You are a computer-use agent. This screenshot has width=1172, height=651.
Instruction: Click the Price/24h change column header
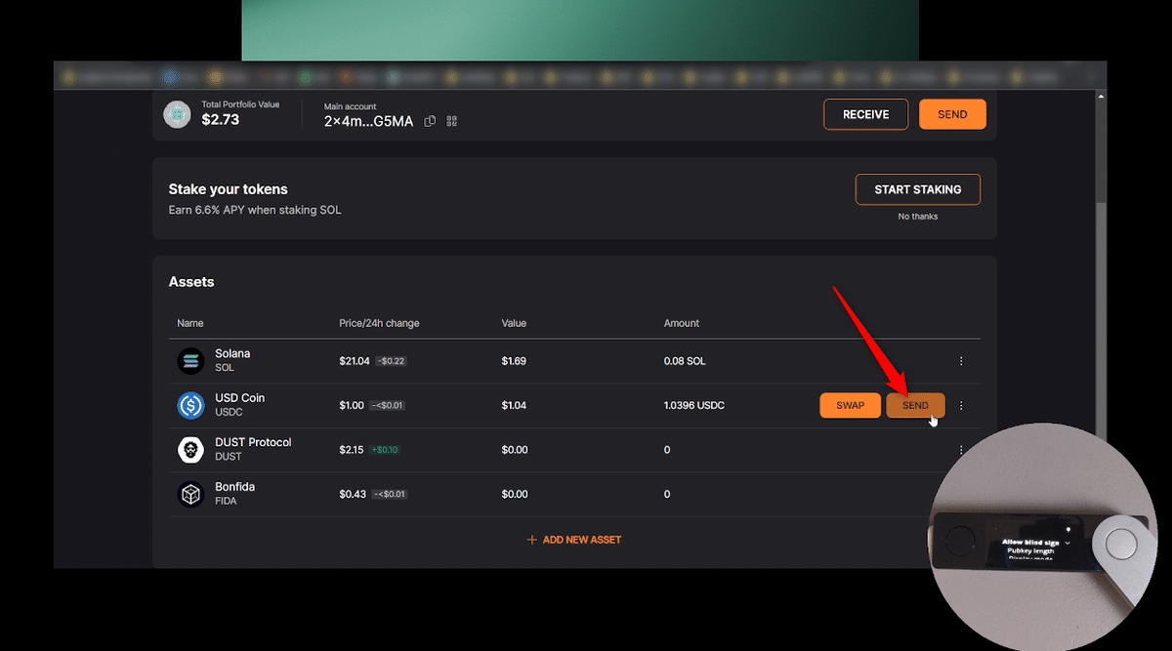[379, 323]
